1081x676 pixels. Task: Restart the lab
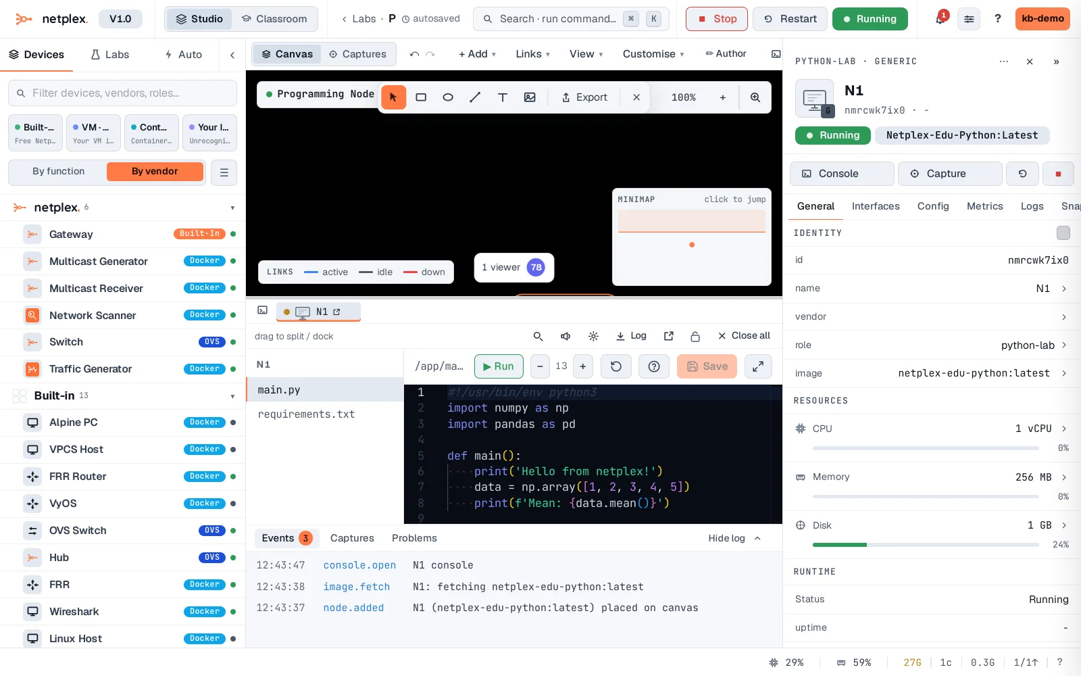pyautogui.click(x=790, y=19)
